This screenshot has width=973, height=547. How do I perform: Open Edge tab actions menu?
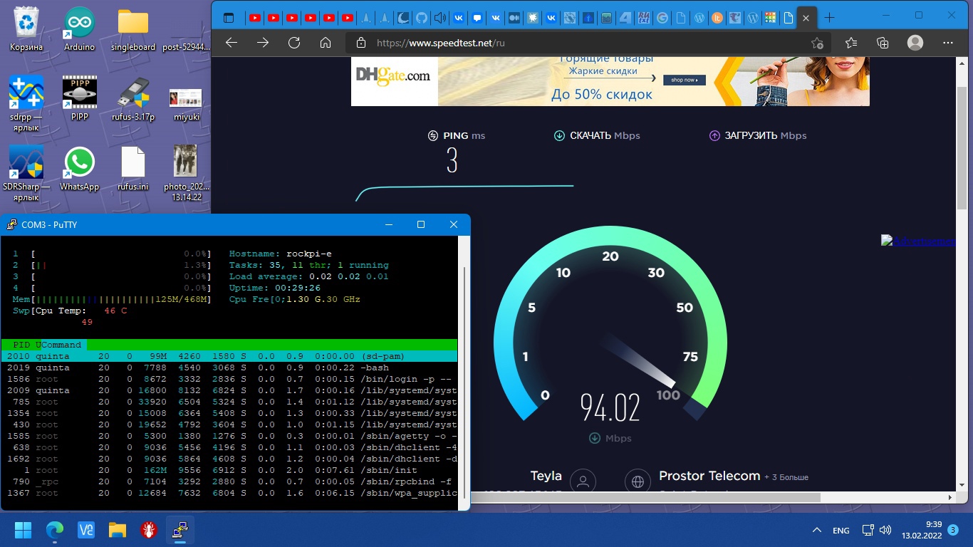pos(229,18)
